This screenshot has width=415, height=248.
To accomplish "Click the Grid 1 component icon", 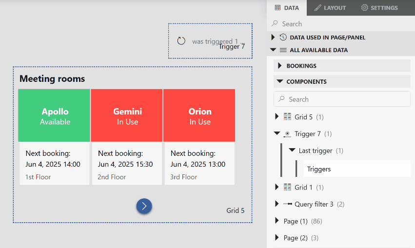I will coord(287,187).
